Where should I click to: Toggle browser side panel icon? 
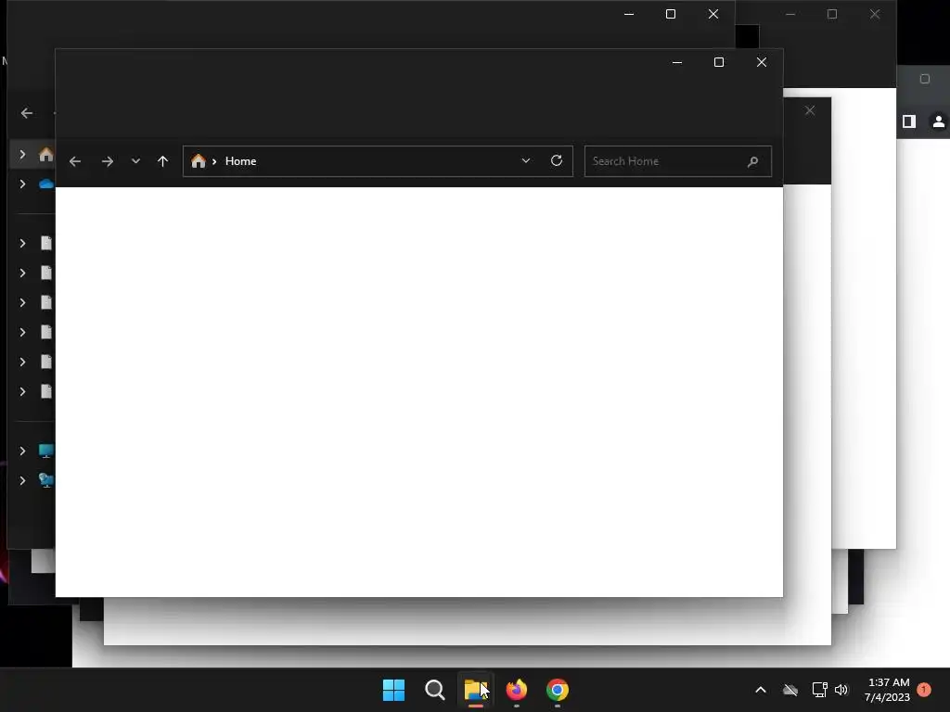tap(909, 121)
